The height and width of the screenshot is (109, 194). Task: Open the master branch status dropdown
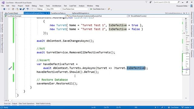click(186, 107)
